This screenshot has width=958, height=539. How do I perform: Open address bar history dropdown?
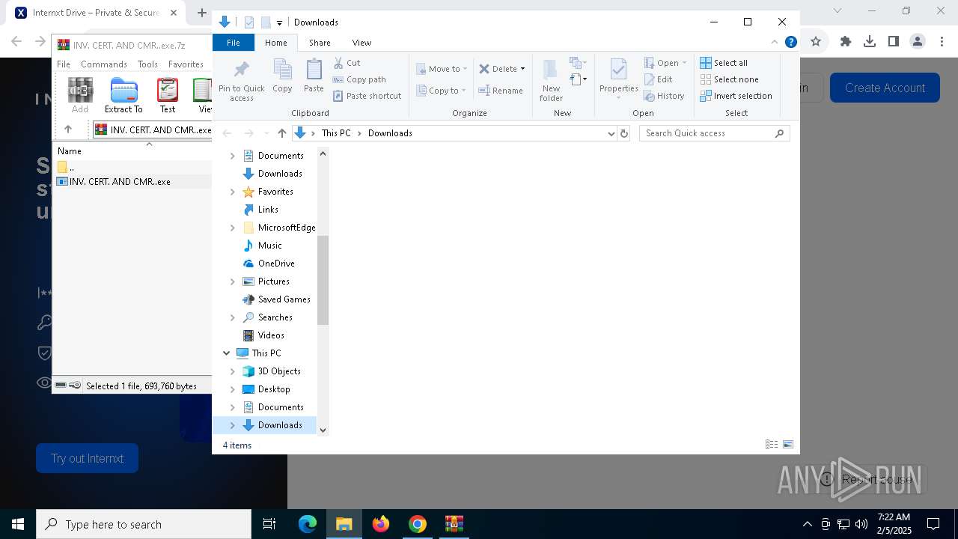[611, 133]
